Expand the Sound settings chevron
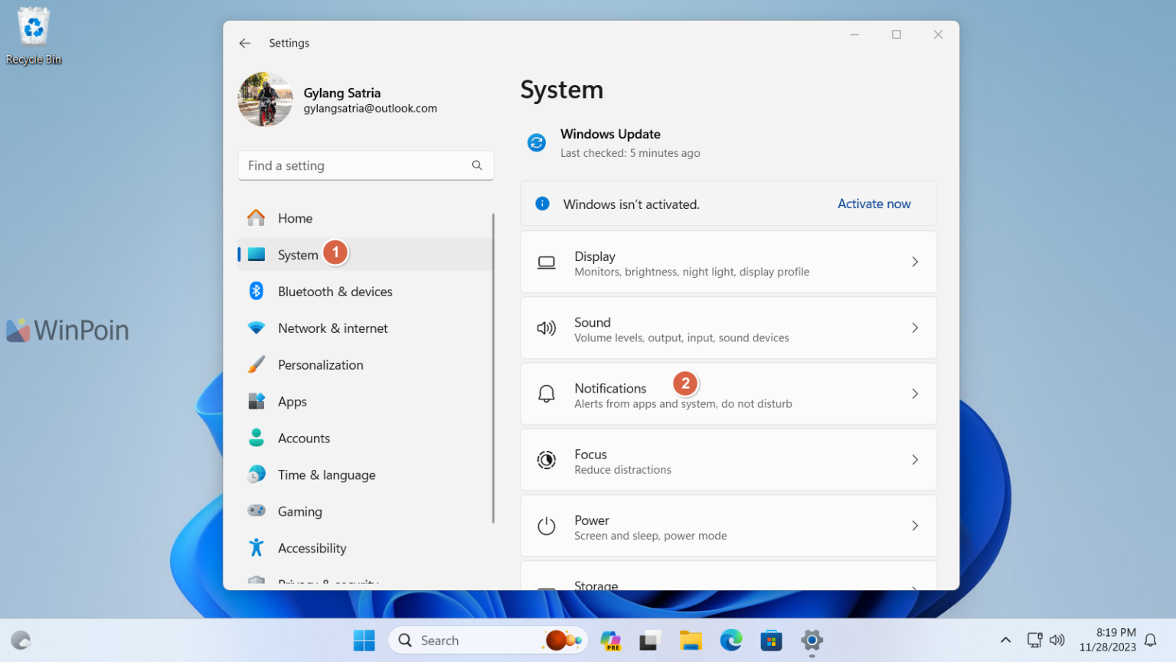This screenshot has height=662, width=1176. click(915, 328)
